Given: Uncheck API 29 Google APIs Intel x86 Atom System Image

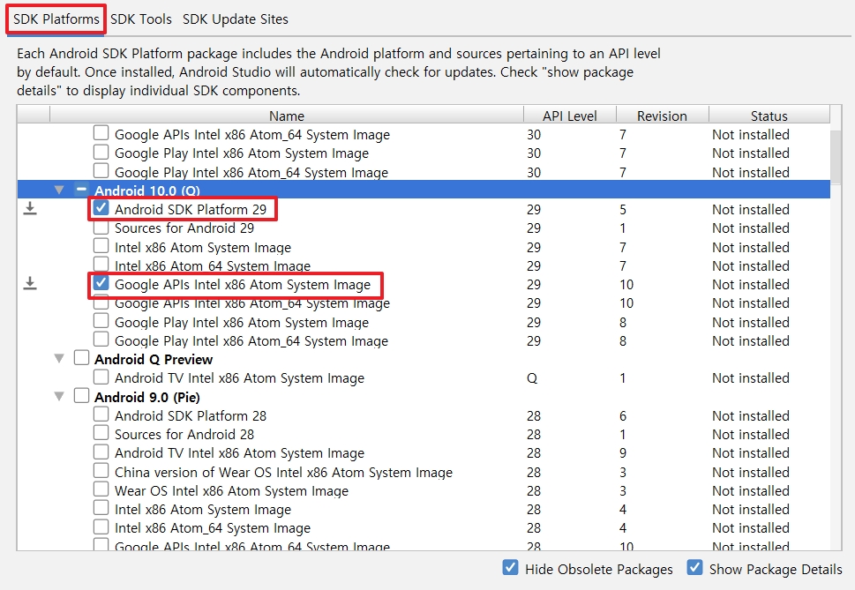Looking at the screenshot, I should pos(101,283).
